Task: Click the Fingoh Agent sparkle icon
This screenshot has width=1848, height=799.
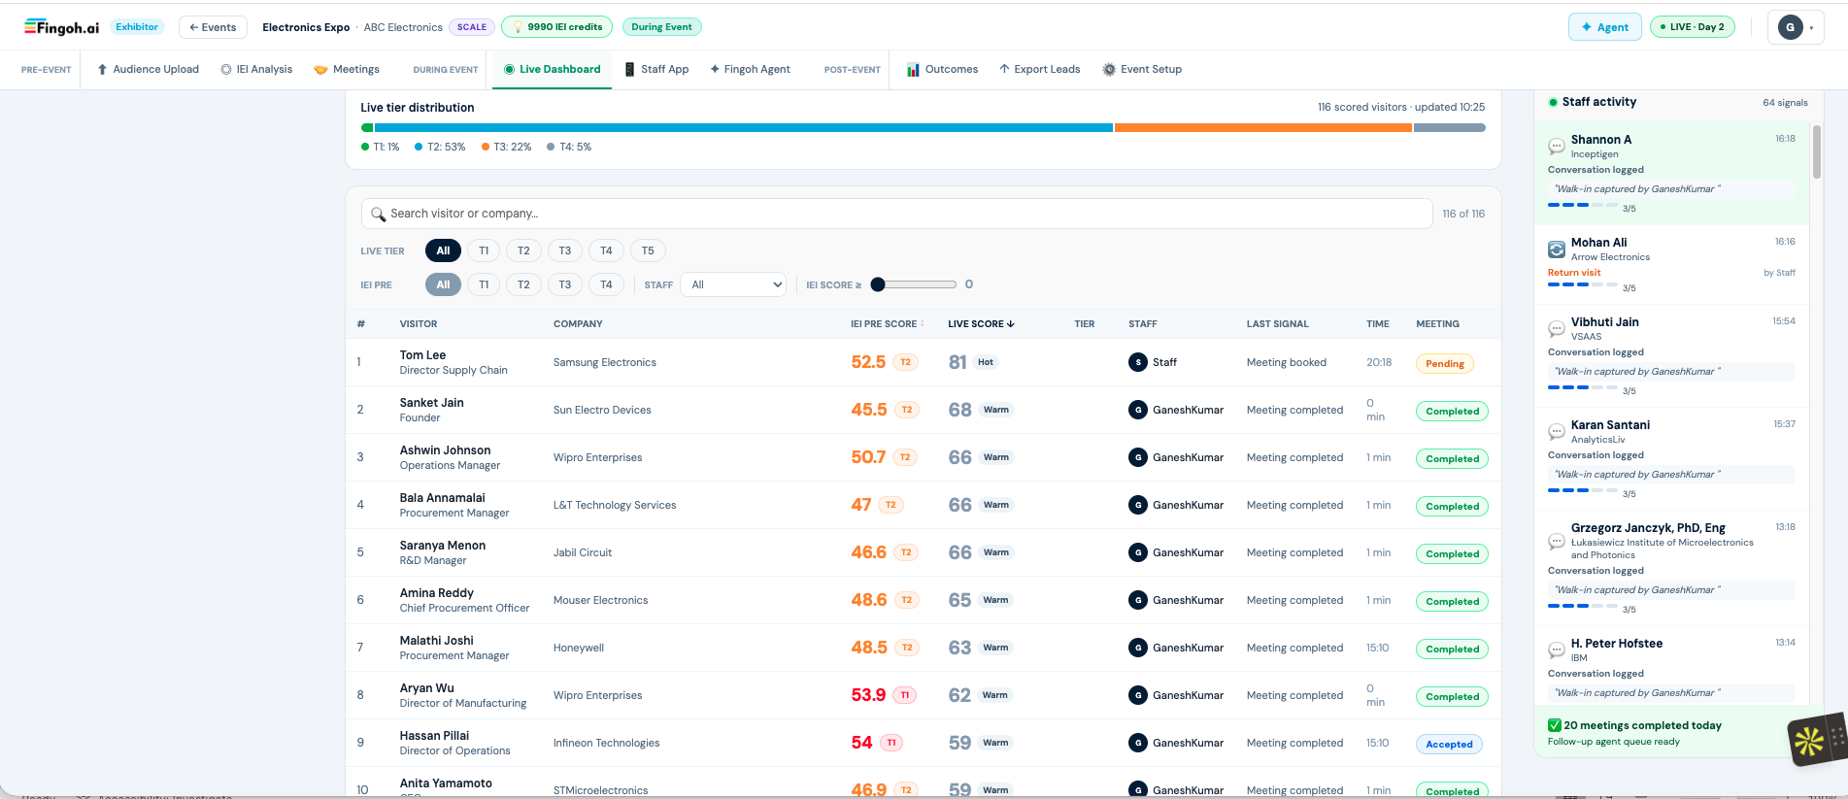Action: tap(715, 69)
